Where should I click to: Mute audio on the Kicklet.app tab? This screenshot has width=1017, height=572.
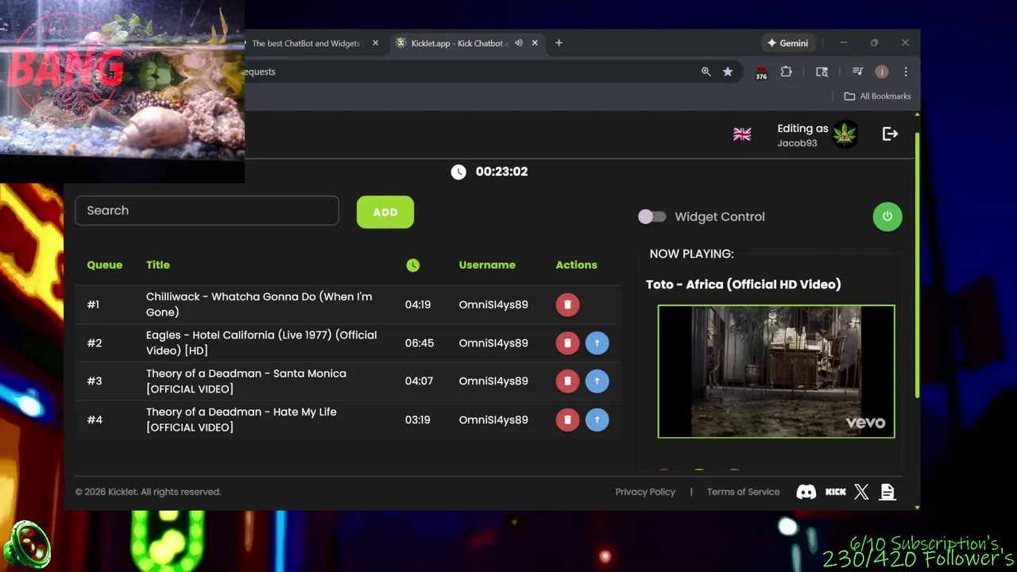519,43
